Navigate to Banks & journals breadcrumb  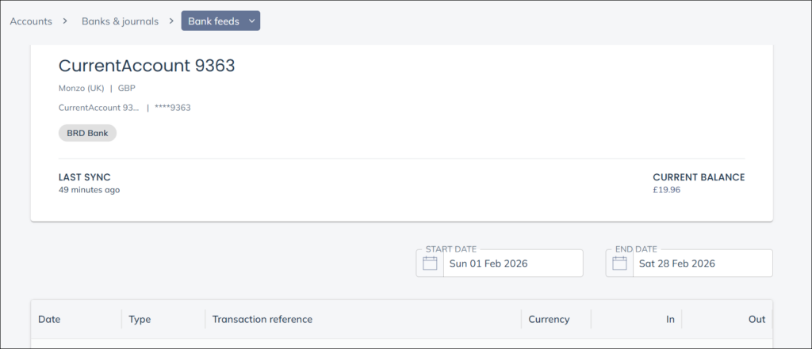coord(120,21)
